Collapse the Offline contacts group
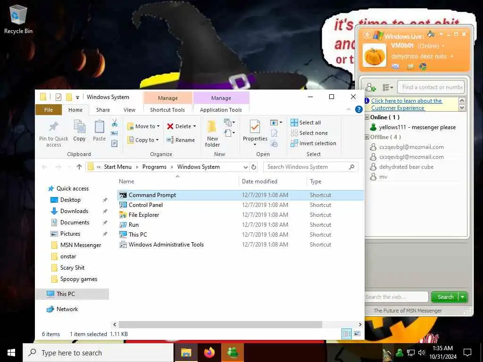 pos(367,137)
